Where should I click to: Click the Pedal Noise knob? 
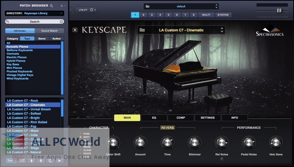pos(249,142)
